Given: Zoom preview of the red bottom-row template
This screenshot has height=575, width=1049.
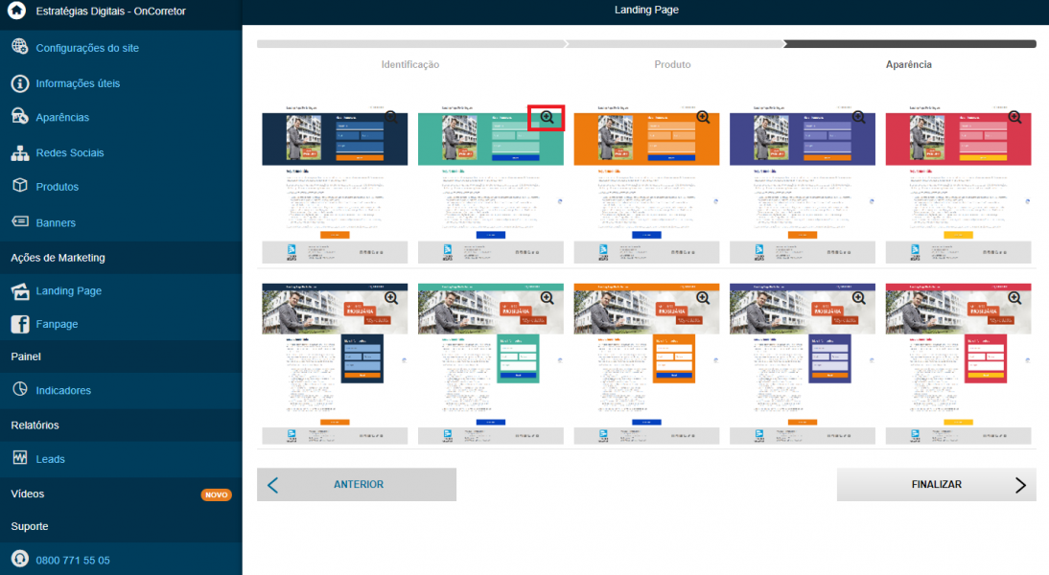Looking at the screenshot, I should pos(1014,298).
